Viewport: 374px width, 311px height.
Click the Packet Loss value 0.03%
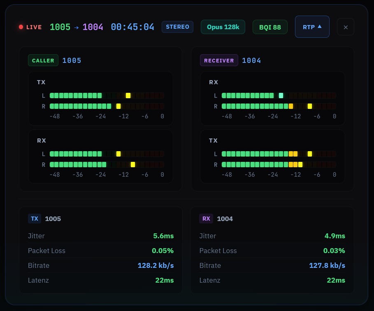click(335, 251)
